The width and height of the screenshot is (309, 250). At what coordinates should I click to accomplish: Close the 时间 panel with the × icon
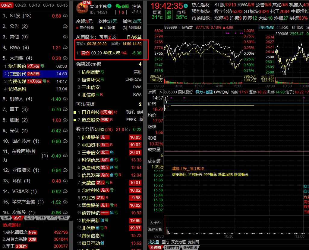click(161, 92)
